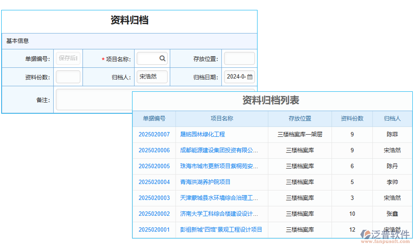Image resolution: width=414 pixels, height=248 pixels.
Task: Open archive record 2025020007
Action: 154,134
